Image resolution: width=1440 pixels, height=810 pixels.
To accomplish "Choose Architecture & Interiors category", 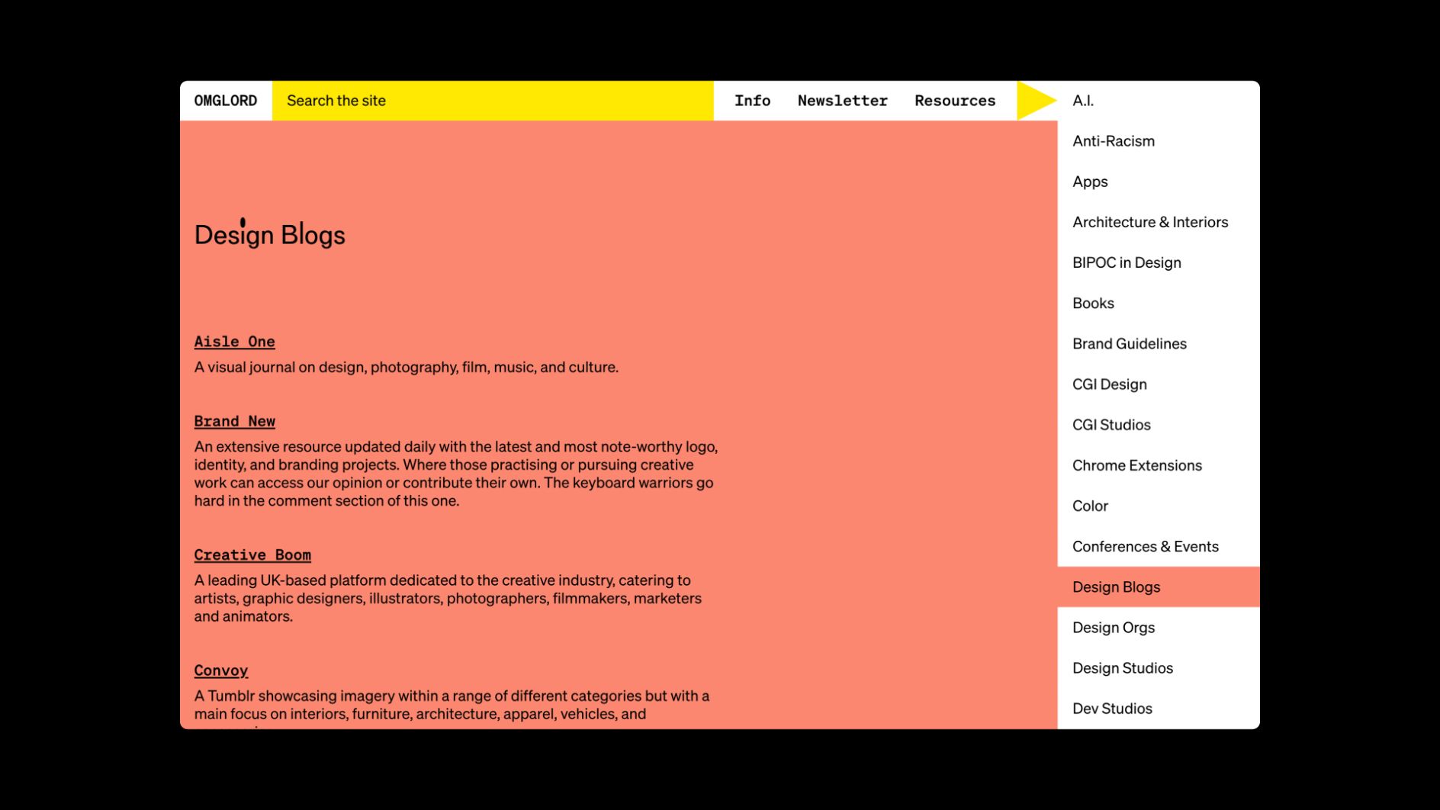I will point(1149,222).
